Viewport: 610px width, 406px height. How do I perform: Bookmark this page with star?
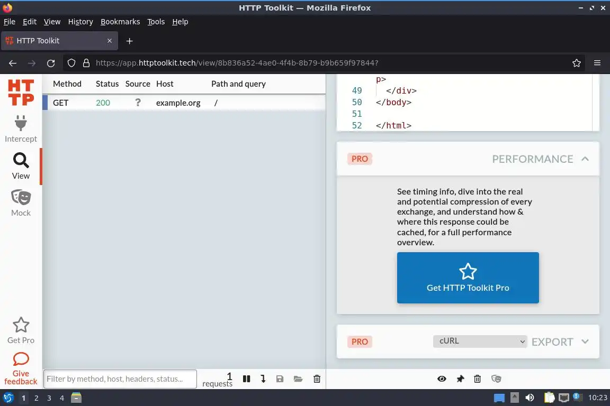(577, 63)
